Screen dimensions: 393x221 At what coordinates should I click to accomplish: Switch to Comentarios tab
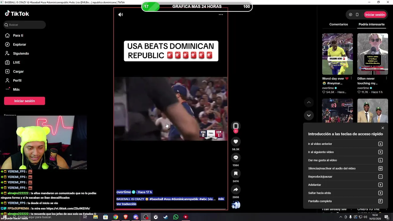(339, 24)
